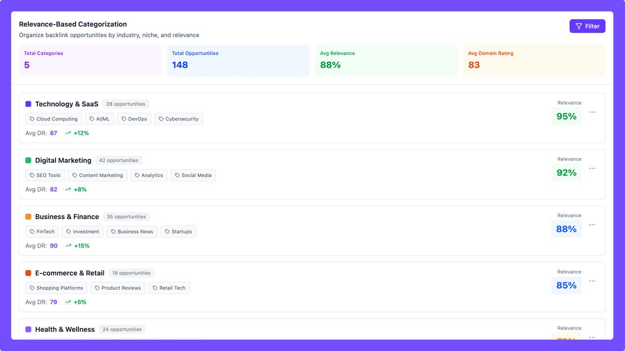
Task: Click the tag icon beside FinTech
Action: [31, 231]
